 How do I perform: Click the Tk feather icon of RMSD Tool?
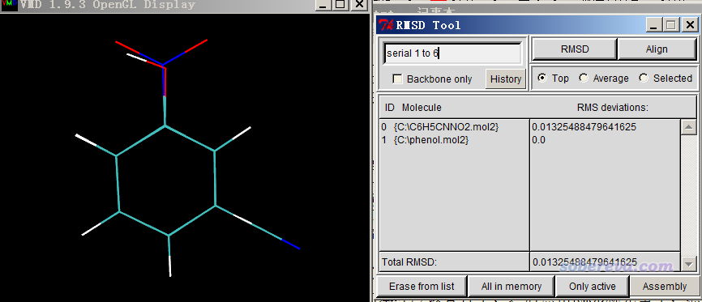[385, 25]
